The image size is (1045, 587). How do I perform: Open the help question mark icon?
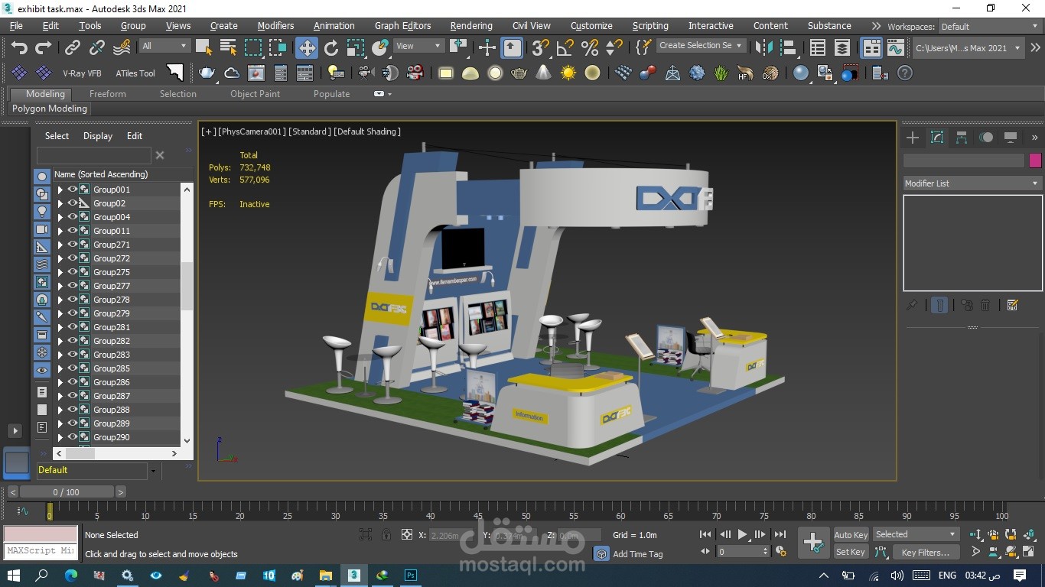coord(905,73)
